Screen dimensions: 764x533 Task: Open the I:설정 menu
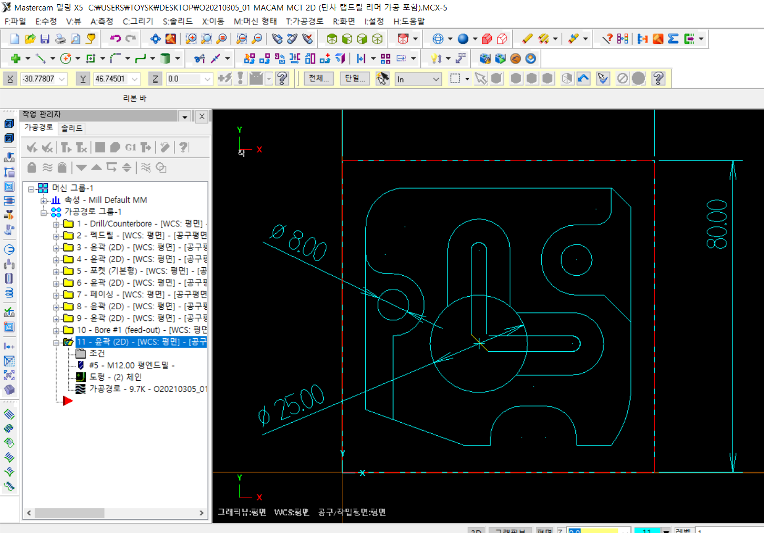tap(374, 21)
